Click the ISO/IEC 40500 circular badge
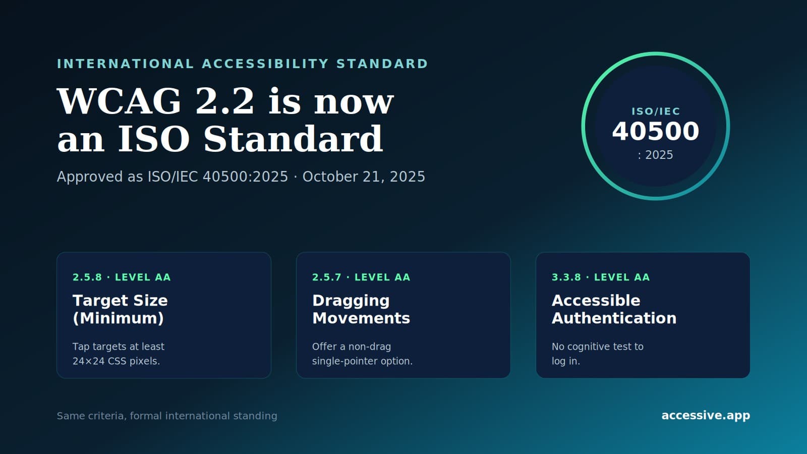The image size is (807, 454). (x=656, y=126)
